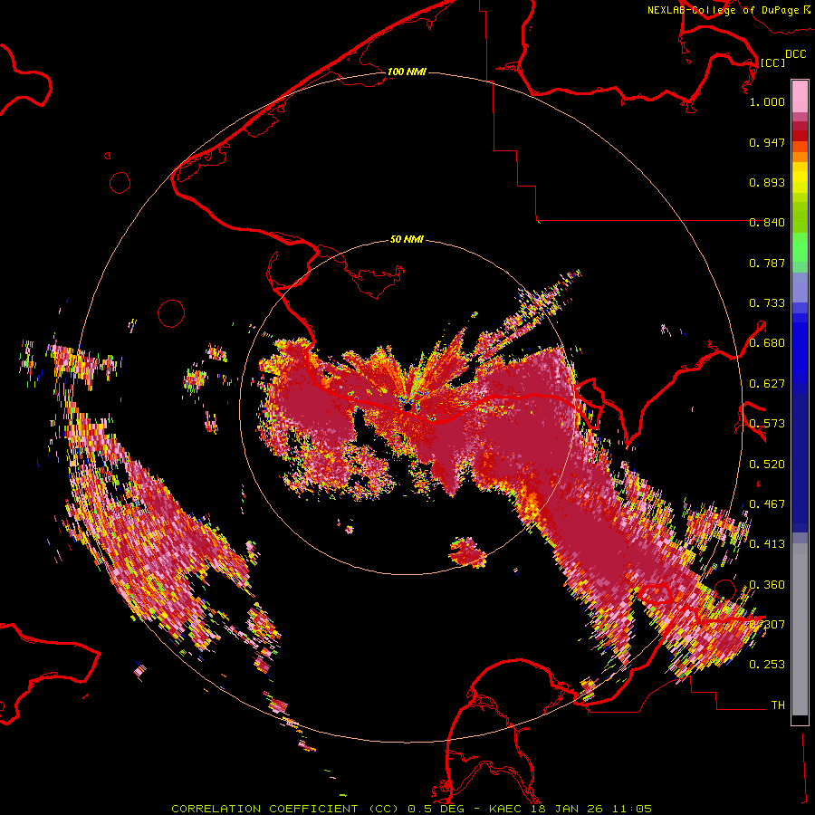Click the 100 NMI range ring label
Viewport: 815px width, 815px height.
point(407,72)
